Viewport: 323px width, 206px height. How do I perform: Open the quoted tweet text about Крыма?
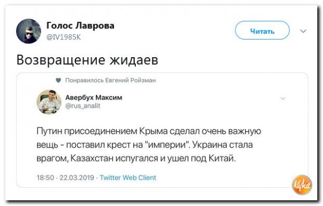149,145
